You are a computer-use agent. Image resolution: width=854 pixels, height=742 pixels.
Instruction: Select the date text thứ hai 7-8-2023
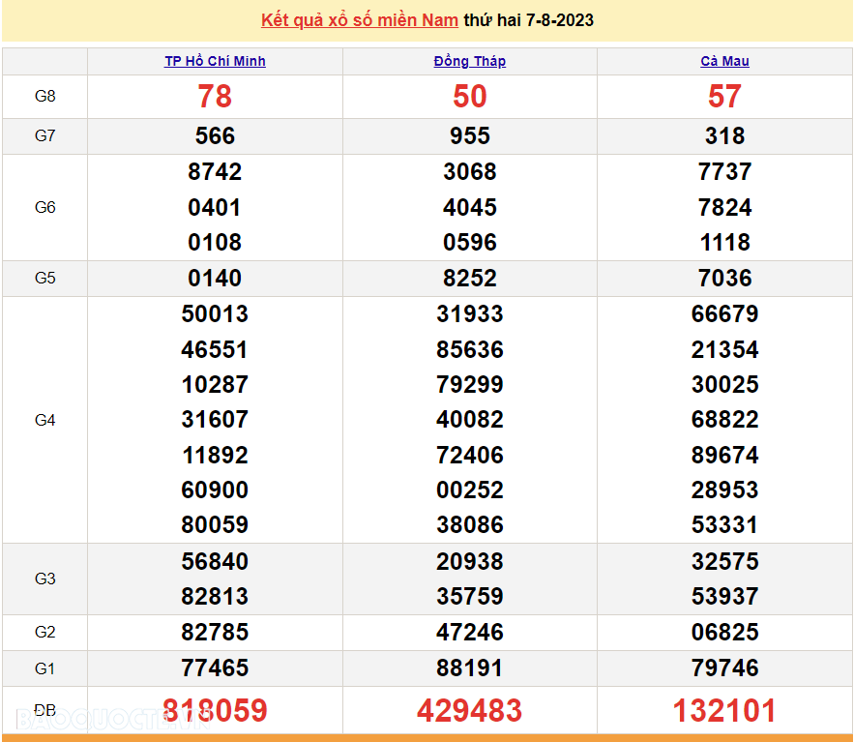pos(528,20)
